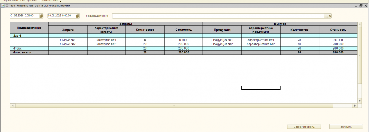This screenshot has height=132, width=369.
Task: Clear the Подразделение field with X icon
Action: (330, 16)
